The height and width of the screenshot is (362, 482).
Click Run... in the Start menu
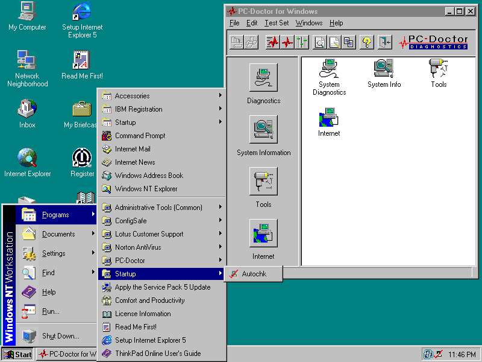click(56, 311)
